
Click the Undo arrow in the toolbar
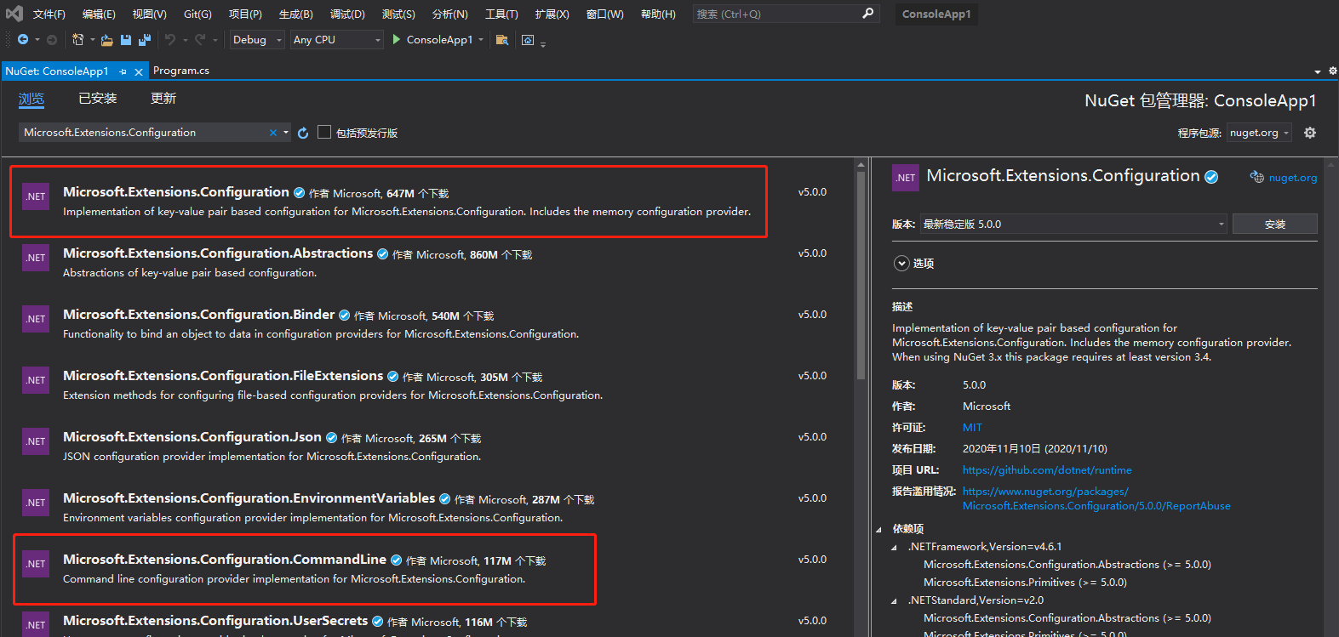(x=170, y=40)
